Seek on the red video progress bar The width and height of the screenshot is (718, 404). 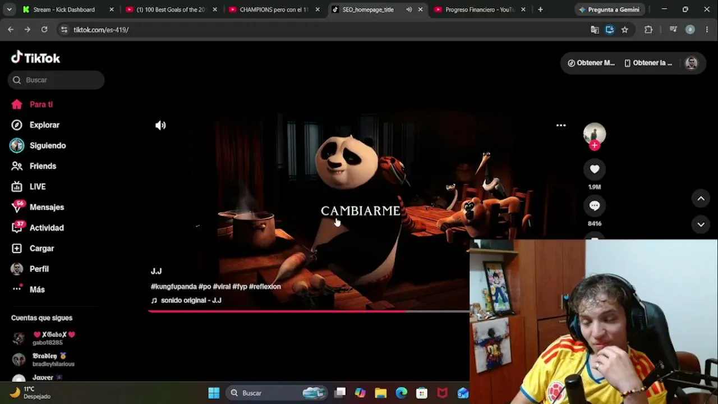click(310, 311)
